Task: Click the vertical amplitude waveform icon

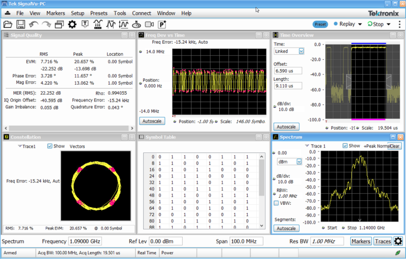Action: (123, 24)
